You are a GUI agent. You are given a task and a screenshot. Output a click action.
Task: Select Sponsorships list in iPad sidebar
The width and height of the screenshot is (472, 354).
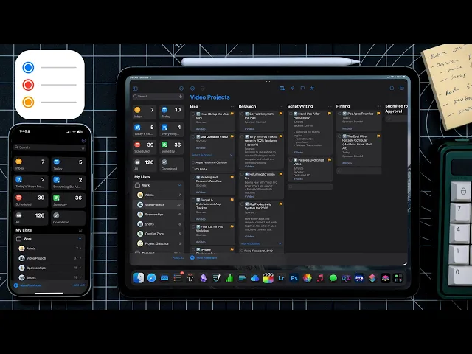(159, 215)
